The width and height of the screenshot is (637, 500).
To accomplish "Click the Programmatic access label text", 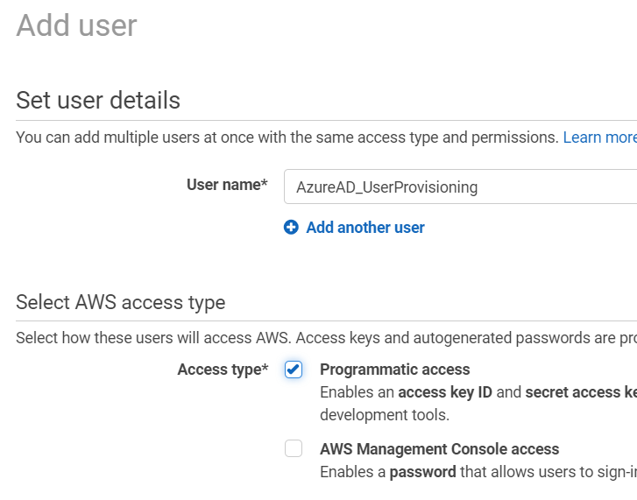I will pyautogui.click(x=394, y=370).
